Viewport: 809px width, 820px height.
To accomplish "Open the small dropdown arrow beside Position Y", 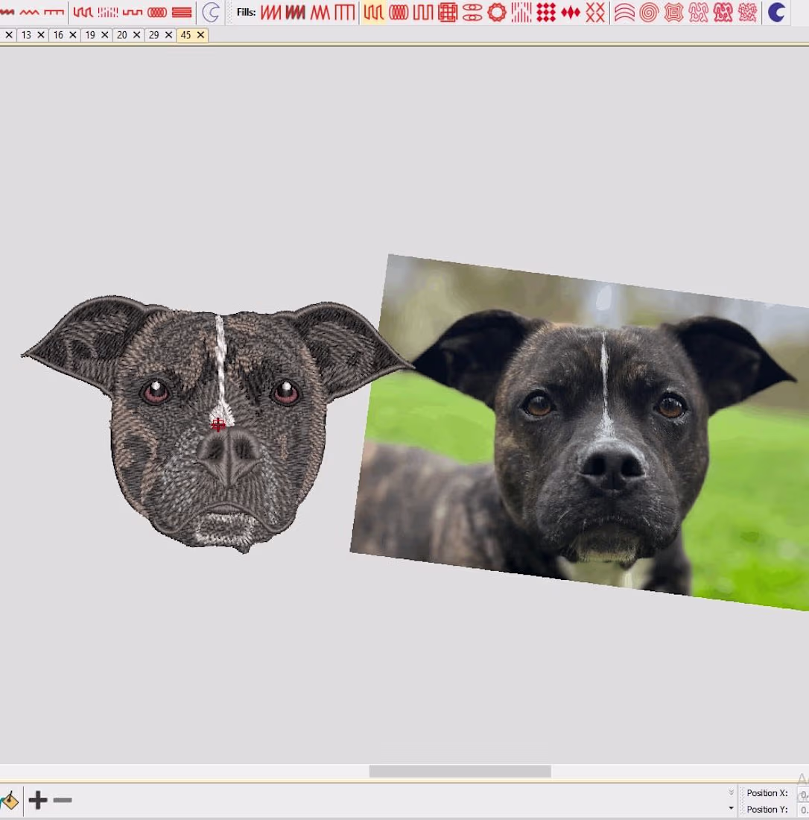I will tap(731, 809).
